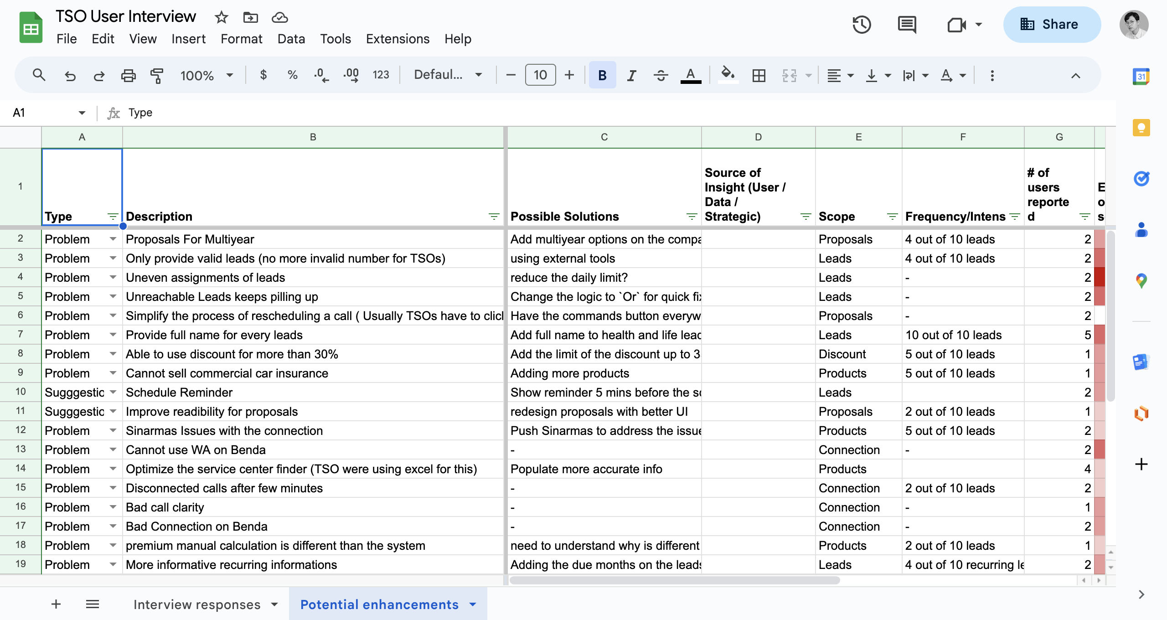
Task: Click the horizontal scrollbar
Action: coord(675,580)
